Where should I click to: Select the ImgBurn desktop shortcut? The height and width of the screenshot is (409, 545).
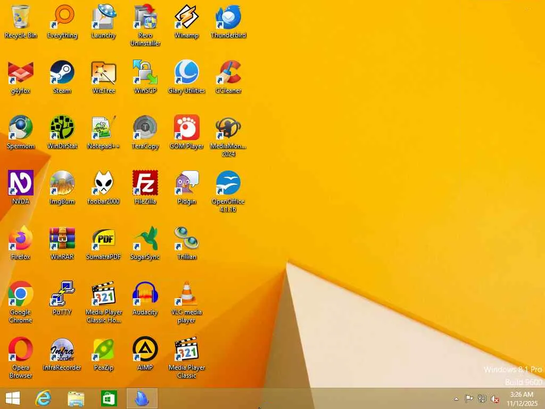(x=62, y=188)
